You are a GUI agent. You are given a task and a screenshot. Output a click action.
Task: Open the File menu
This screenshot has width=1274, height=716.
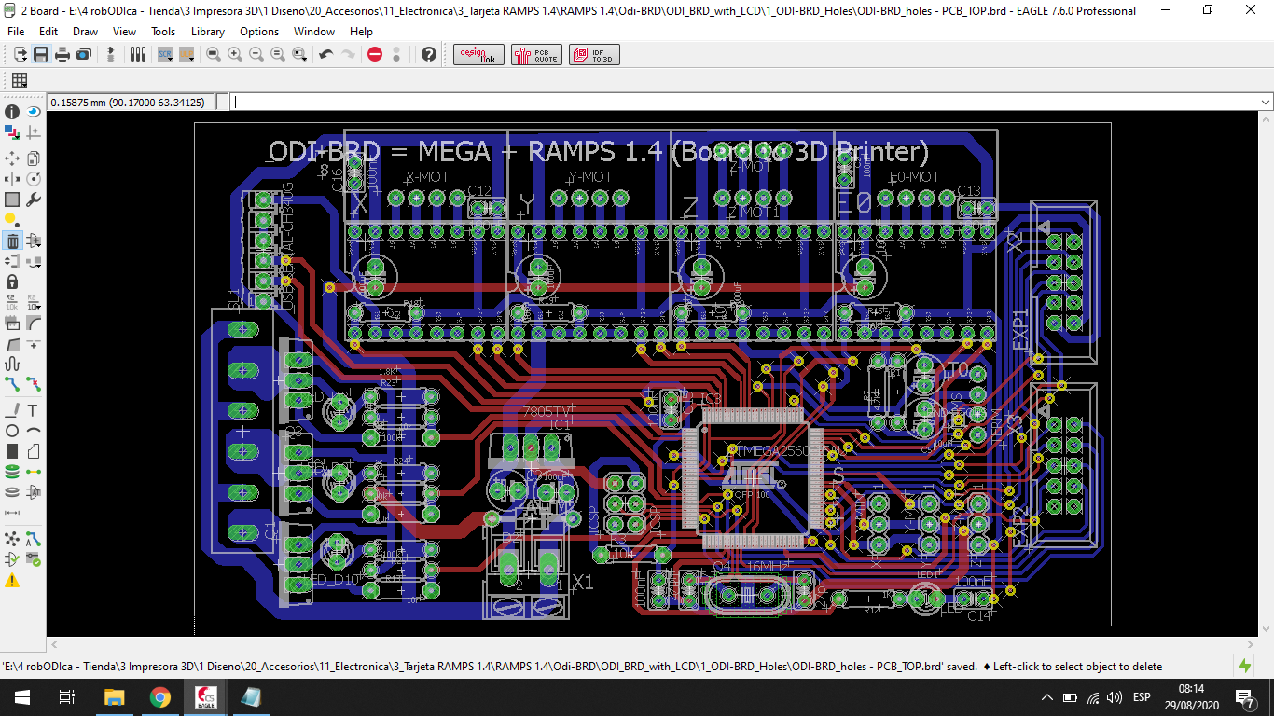point(16,31)
